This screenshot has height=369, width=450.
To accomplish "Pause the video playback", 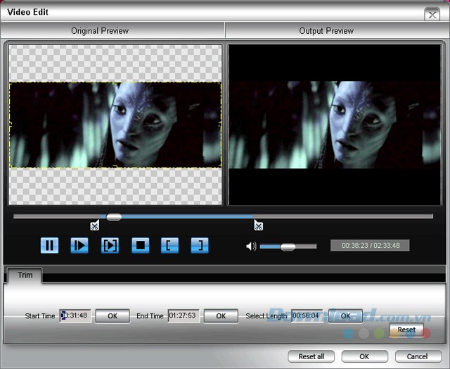I will tap(49, 245).
